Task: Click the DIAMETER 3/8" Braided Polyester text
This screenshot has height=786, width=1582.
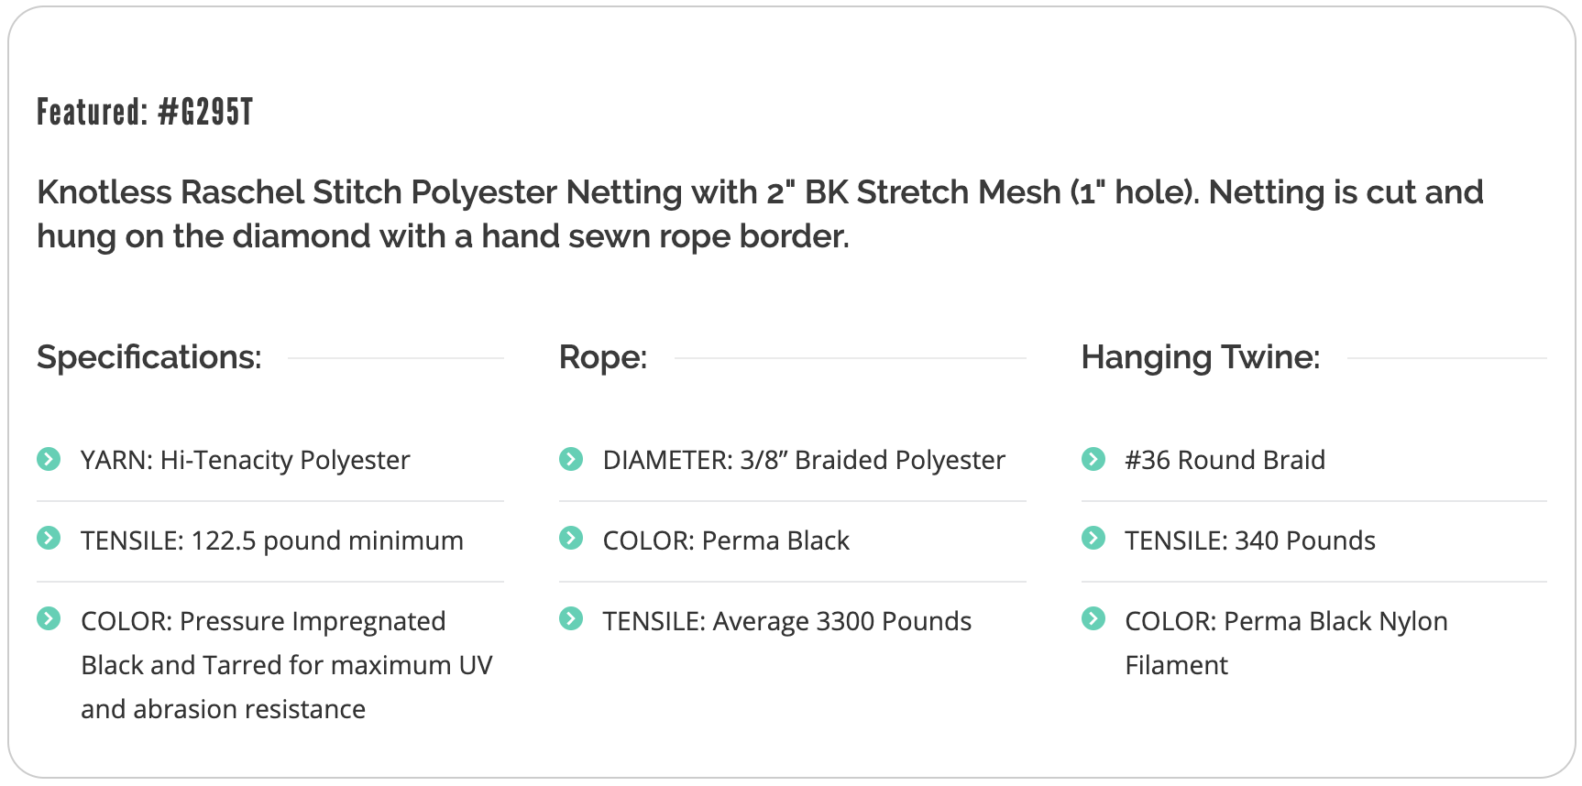Action: point(804,460)
